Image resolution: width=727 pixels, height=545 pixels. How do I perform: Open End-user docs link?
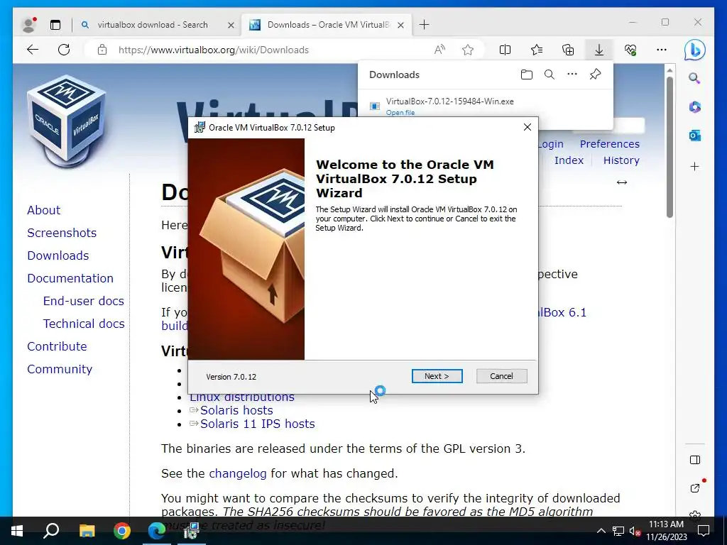(84, 301)
